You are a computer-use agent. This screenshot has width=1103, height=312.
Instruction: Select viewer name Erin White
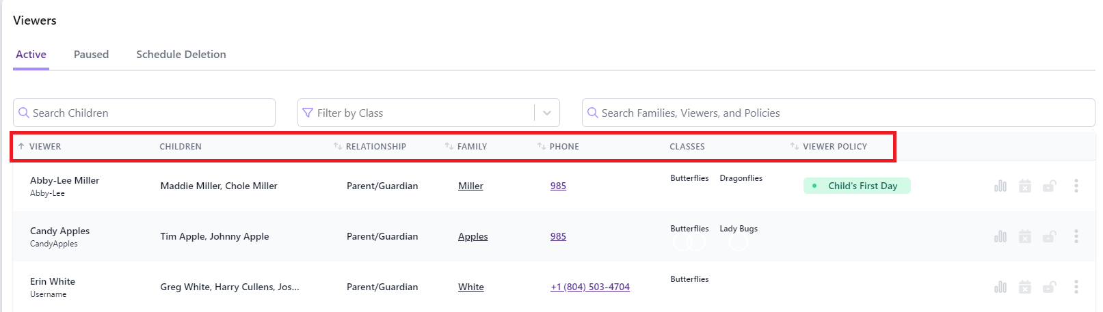coord(53,281)
